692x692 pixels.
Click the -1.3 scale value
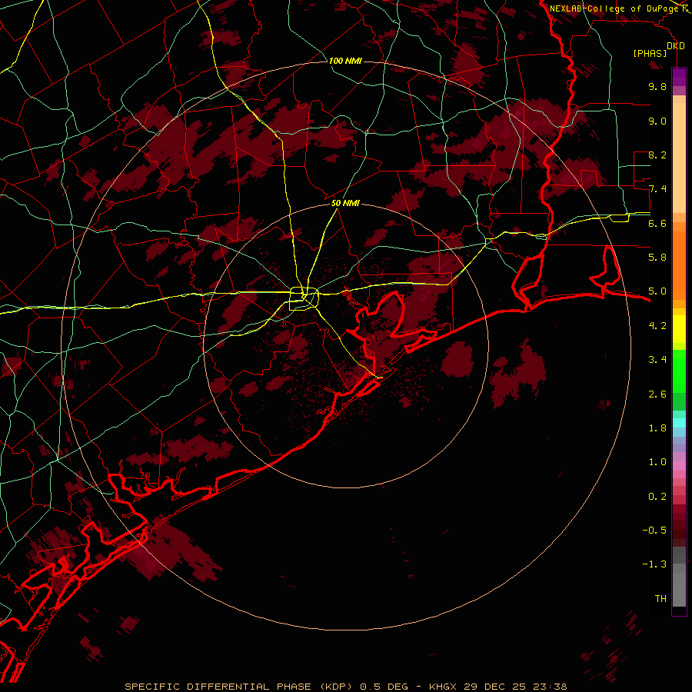click(654, 564)
